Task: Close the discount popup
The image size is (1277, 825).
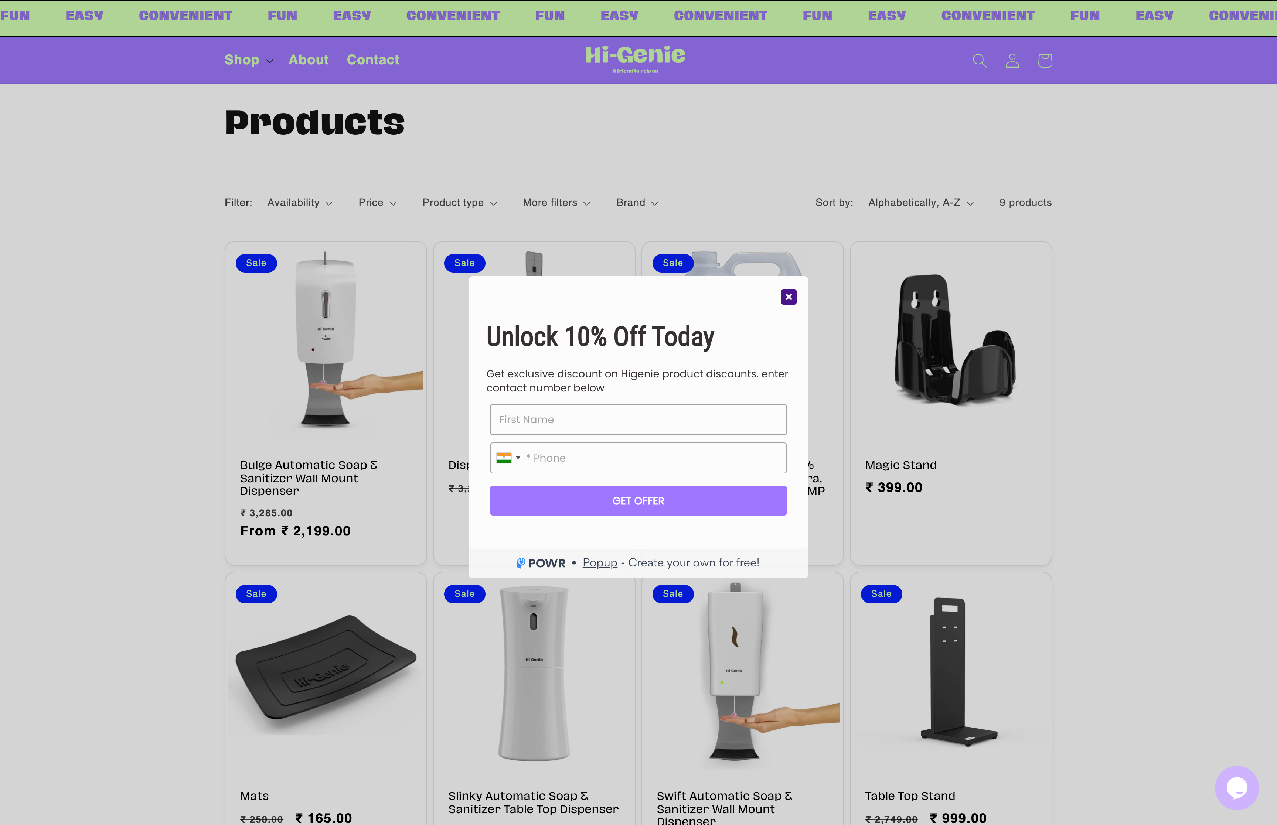Action: (x=788, y=297)
